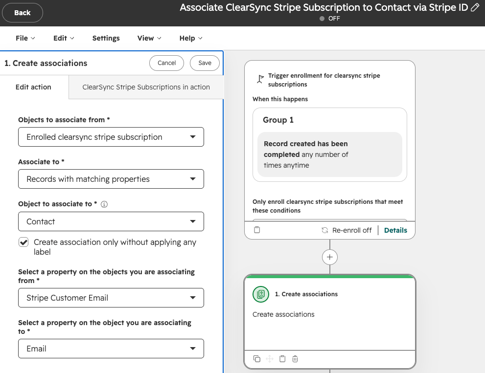The height and width of the screenshot is (373, 485).
Task: Open the Help menu
Action: (x=191, y=38)
